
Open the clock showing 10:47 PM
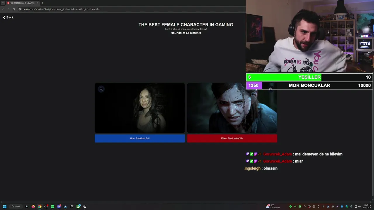(x=367, y=206)
